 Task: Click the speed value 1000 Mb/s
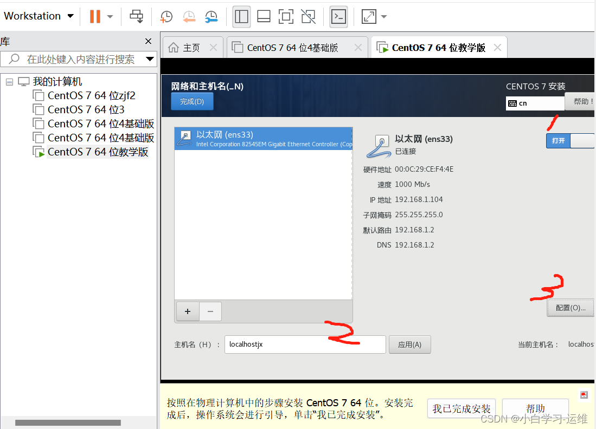point(412,185)
